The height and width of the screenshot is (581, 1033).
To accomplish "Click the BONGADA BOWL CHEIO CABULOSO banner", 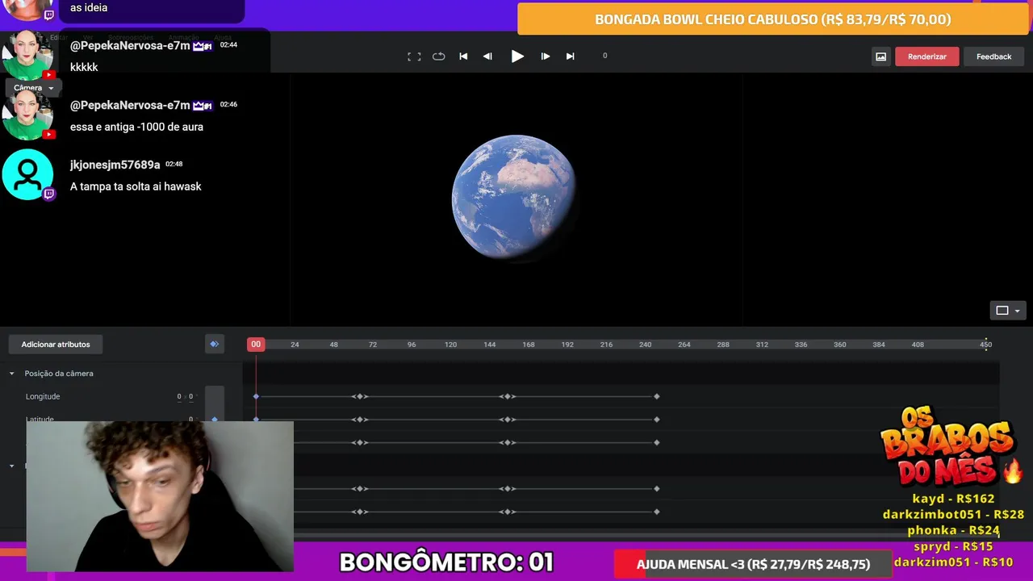I will (772, 19).
